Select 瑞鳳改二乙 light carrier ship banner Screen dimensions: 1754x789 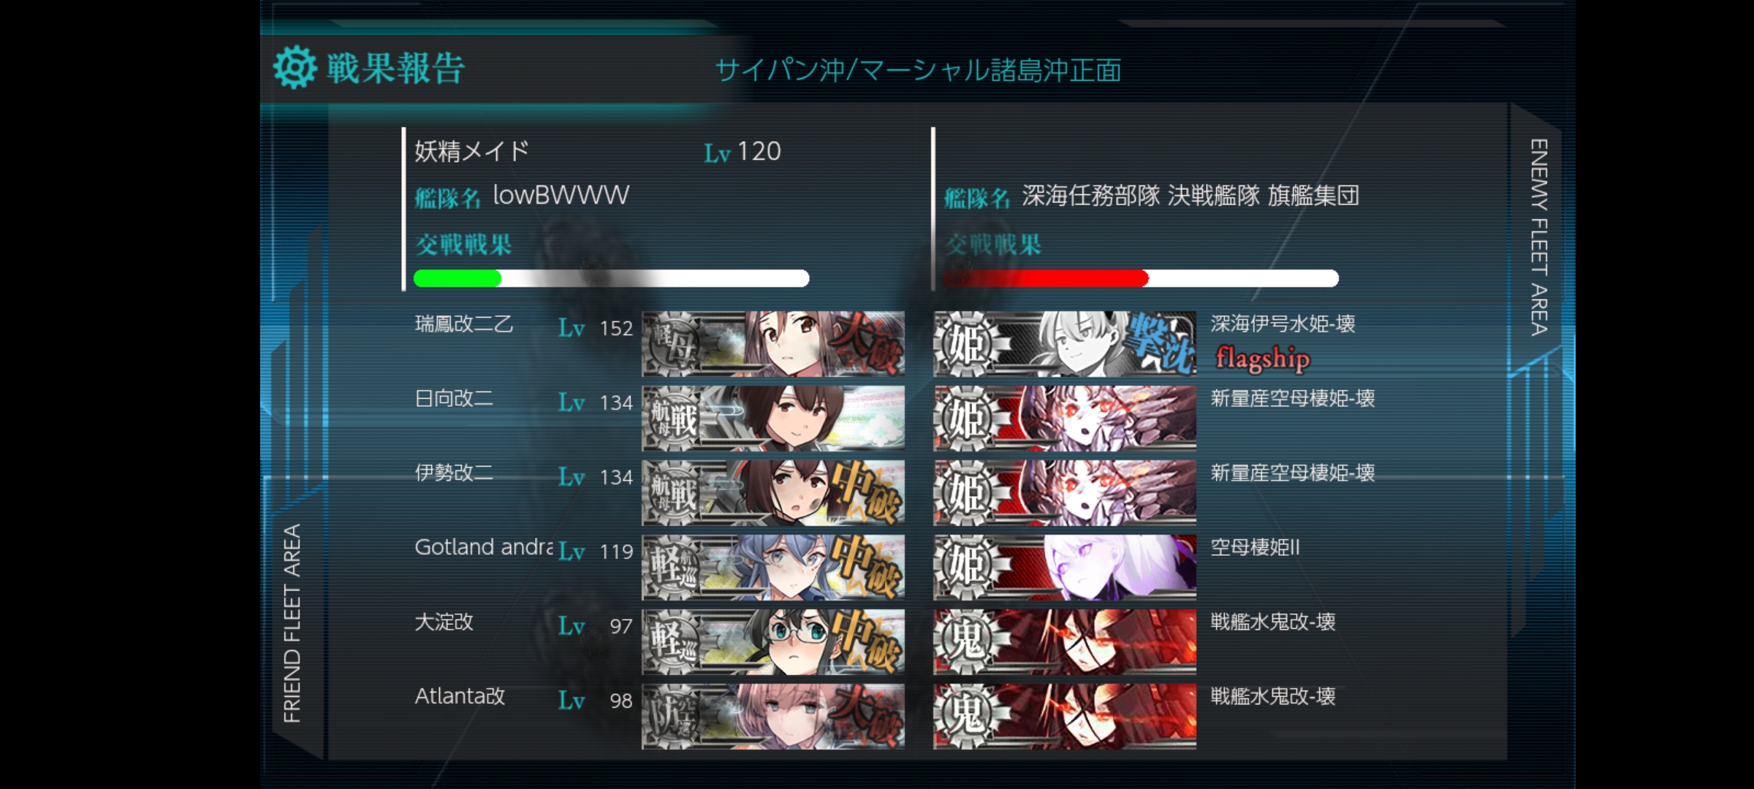pyautogui.click(x=773, y=344)
